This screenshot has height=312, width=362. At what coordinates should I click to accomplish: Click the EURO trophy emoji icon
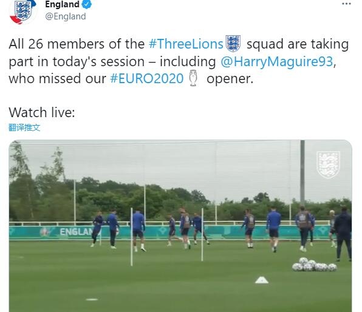[x=193, y=78]
